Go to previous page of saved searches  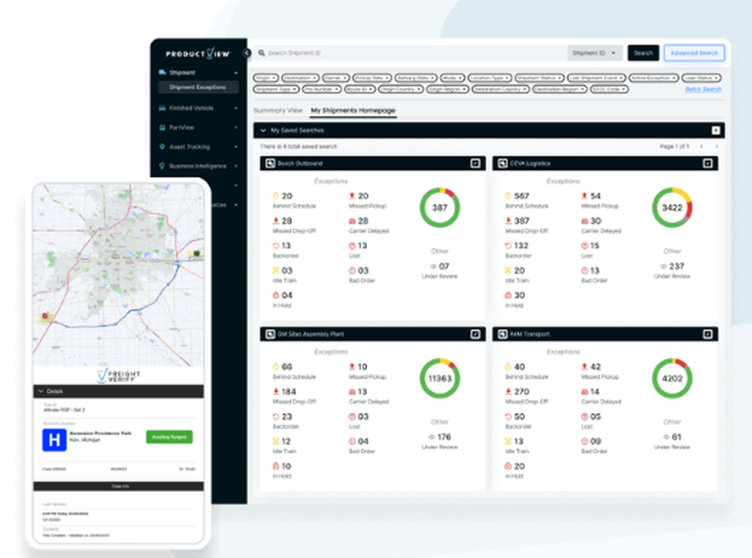(702, 147)
